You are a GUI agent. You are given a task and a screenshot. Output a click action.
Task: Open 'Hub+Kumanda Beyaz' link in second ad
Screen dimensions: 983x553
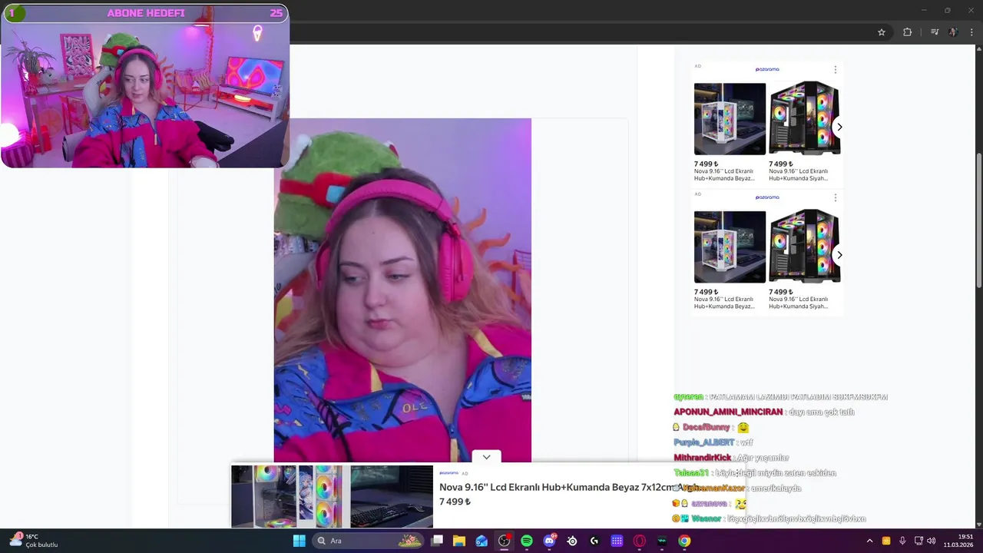[724, 303]
